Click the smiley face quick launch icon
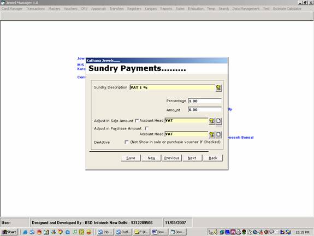The width and height of the screenshot is (314, 236). pyautogui.click(x=88, y=232)
